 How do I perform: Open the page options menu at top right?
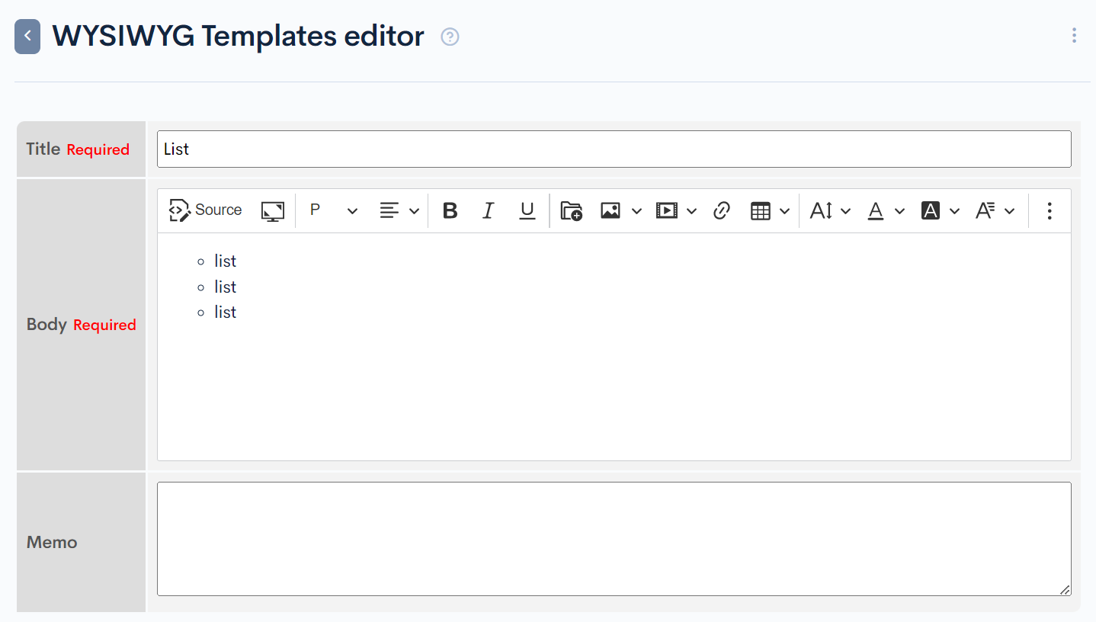(x=1074, y=35)
